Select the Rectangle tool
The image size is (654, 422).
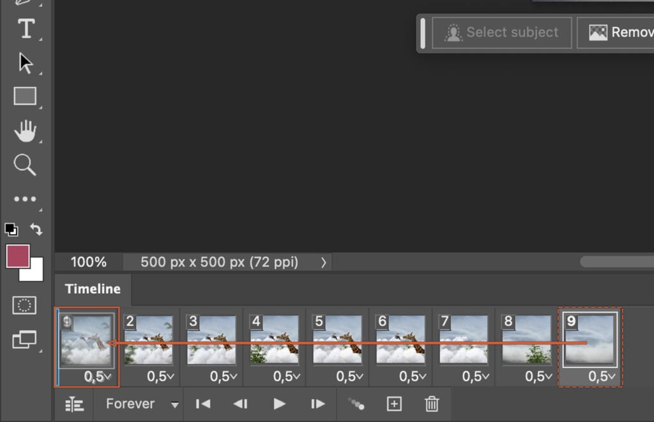(x=24, y=96)
